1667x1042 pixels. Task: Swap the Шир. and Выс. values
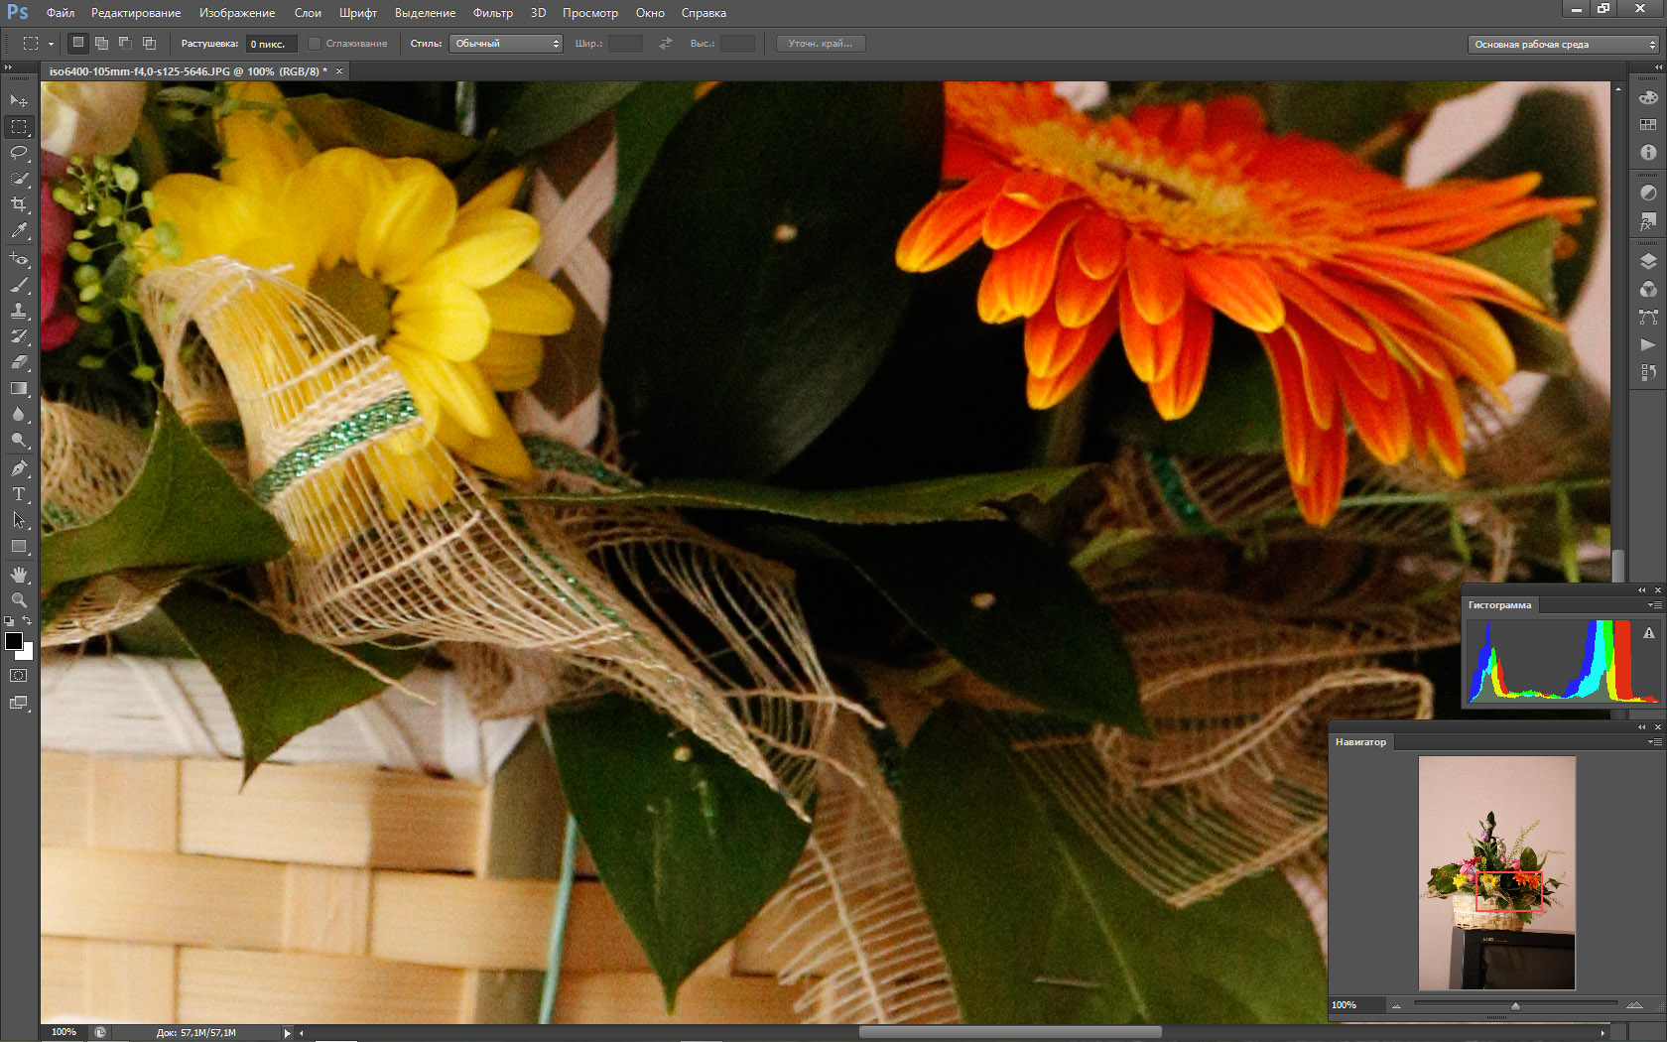pos(666,44)
